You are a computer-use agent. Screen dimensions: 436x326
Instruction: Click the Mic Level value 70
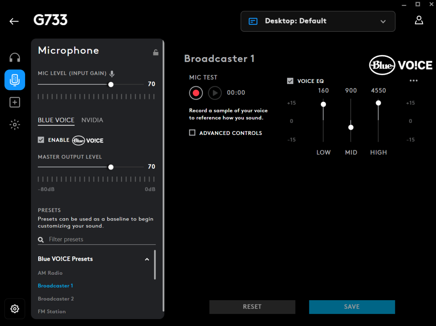point(152,84)
